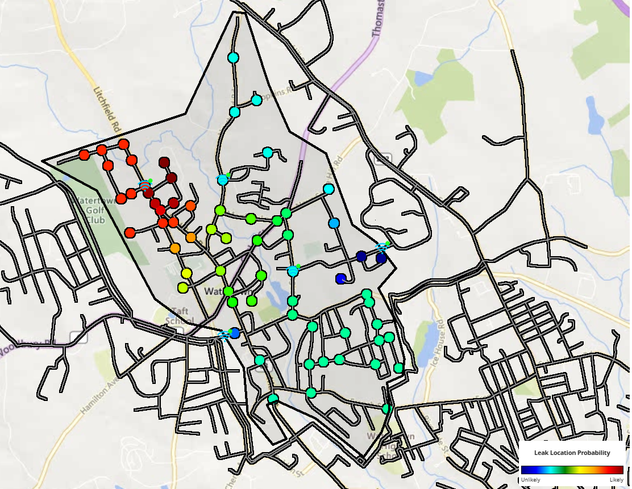The width and height of the screenshot is (632, 489).
Task: Click the Hamilton Ave road label
Action: pyautogui.click(x=100, y=395)
